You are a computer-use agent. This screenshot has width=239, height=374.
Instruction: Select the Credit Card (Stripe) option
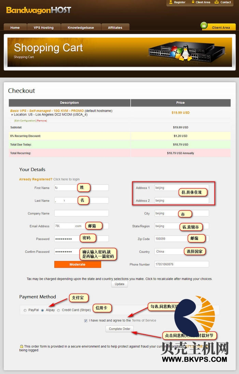(x=58, y=310)
